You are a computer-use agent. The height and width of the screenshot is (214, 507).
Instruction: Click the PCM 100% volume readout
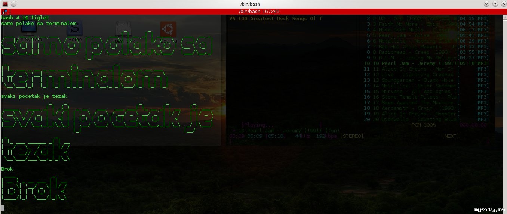[423, 125]
